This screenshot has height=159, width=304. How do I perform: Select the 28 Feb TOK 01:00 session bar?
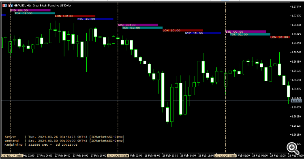(x=143, y=27)
